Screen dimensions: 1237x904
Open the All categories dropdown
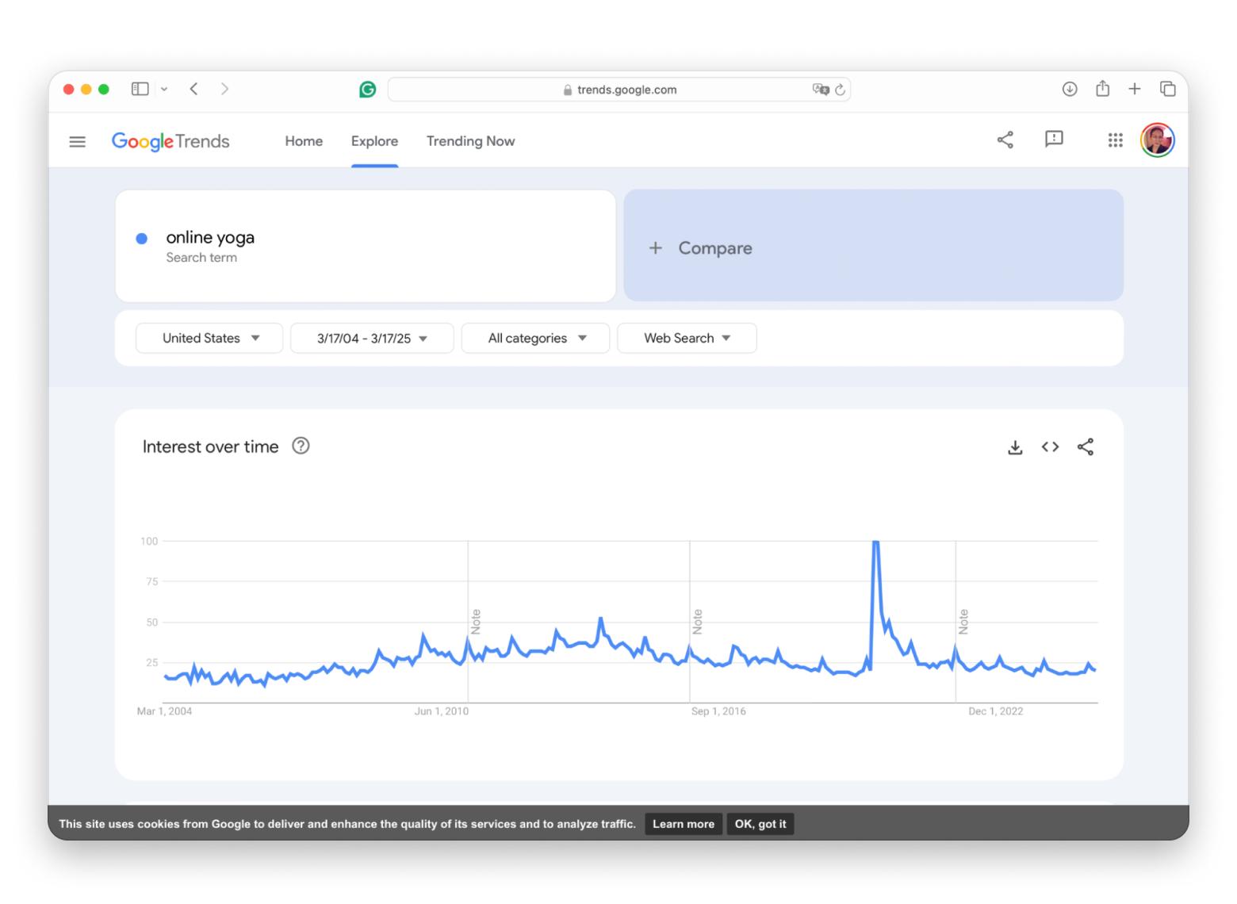pyautogui.click(x=535, y=339)
